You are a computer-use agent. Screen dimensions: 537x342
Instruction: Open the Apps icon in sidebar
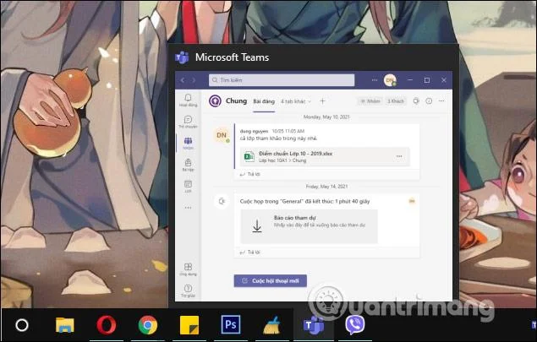click(x=188, y=269)
